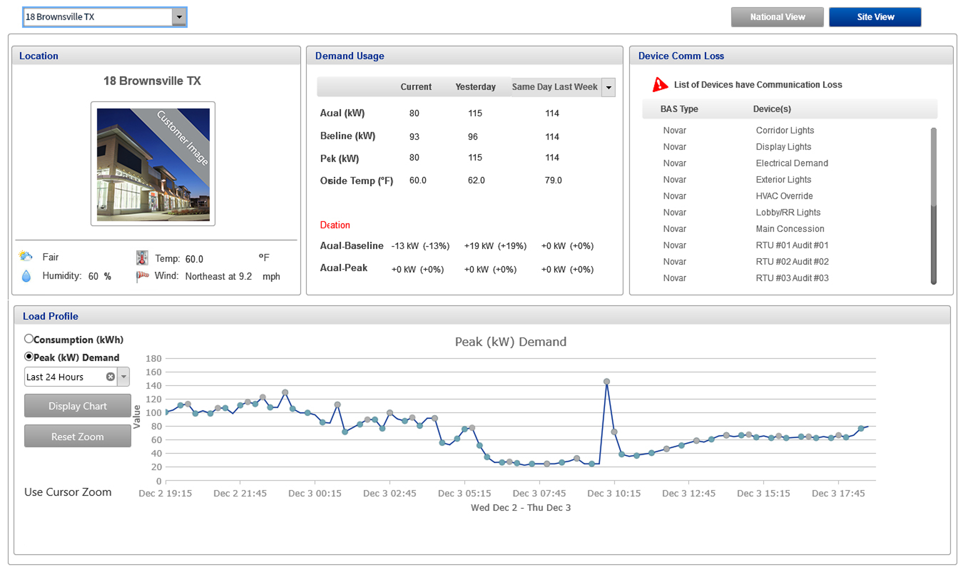Click the thermometer temperature icon
The width and height of the screenshot is (963, 570).
click(142, 258)
